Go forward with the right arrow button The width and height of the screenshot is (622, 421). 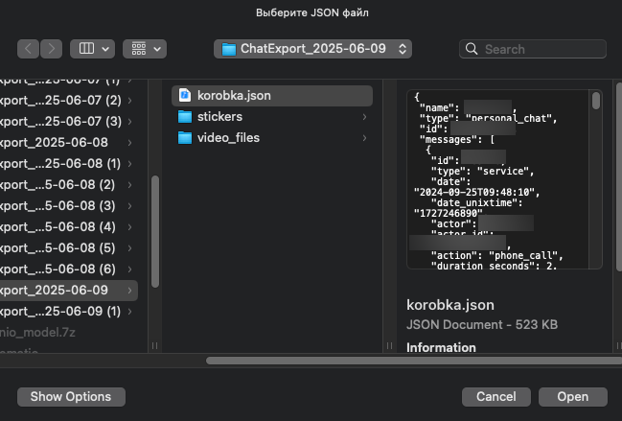click(x=51, y=49)
